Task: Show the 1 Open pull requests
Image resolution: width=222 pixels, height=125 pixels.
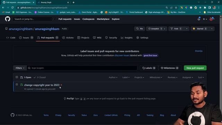Action: click(26, 77)
